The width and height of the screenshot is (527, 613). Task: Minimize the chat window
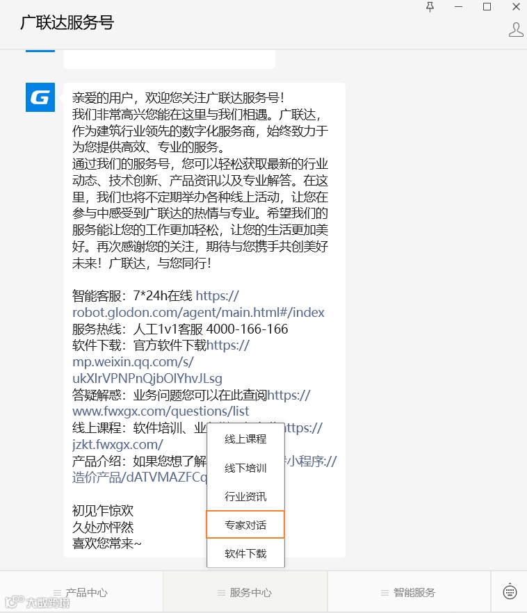tap(459, 7)
